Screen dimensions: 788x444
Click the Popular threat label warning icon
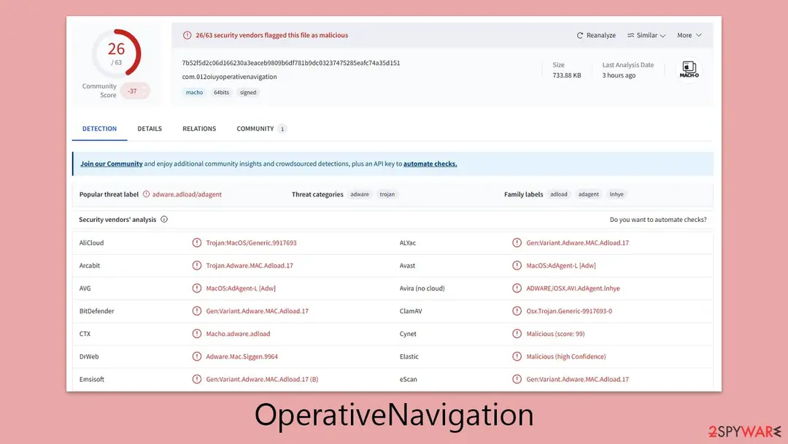click(146, 194)
